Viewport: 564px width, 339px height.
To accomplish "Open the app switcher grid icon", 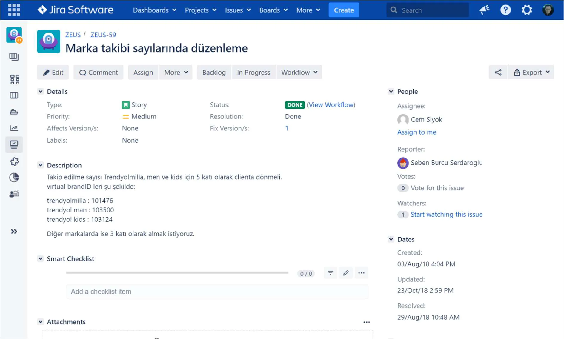I will (x=14, y=10).
